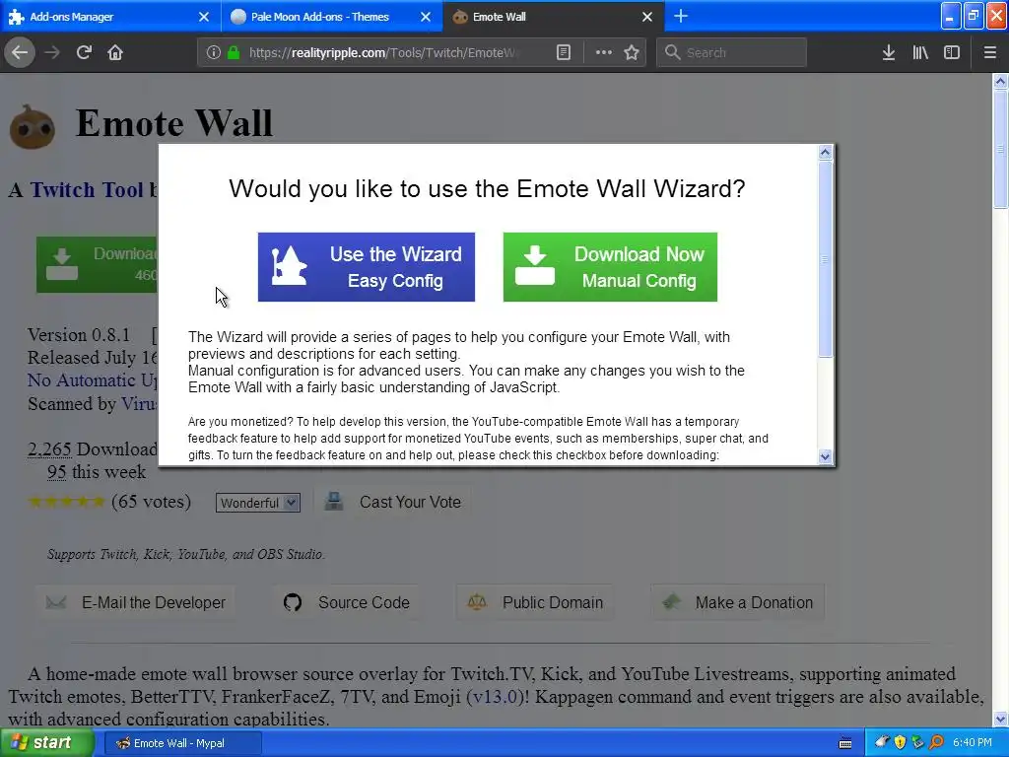Focus the Search box in toolbar
Image resolution: width=1009 pixels, height=757 pixels.
click(731, 53)
